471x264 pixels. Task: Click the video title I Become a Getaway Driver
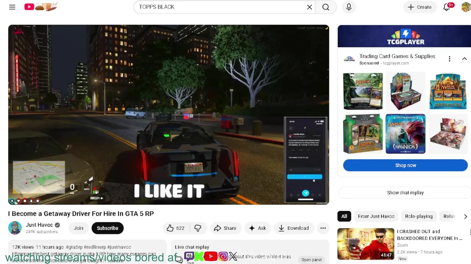81,214
